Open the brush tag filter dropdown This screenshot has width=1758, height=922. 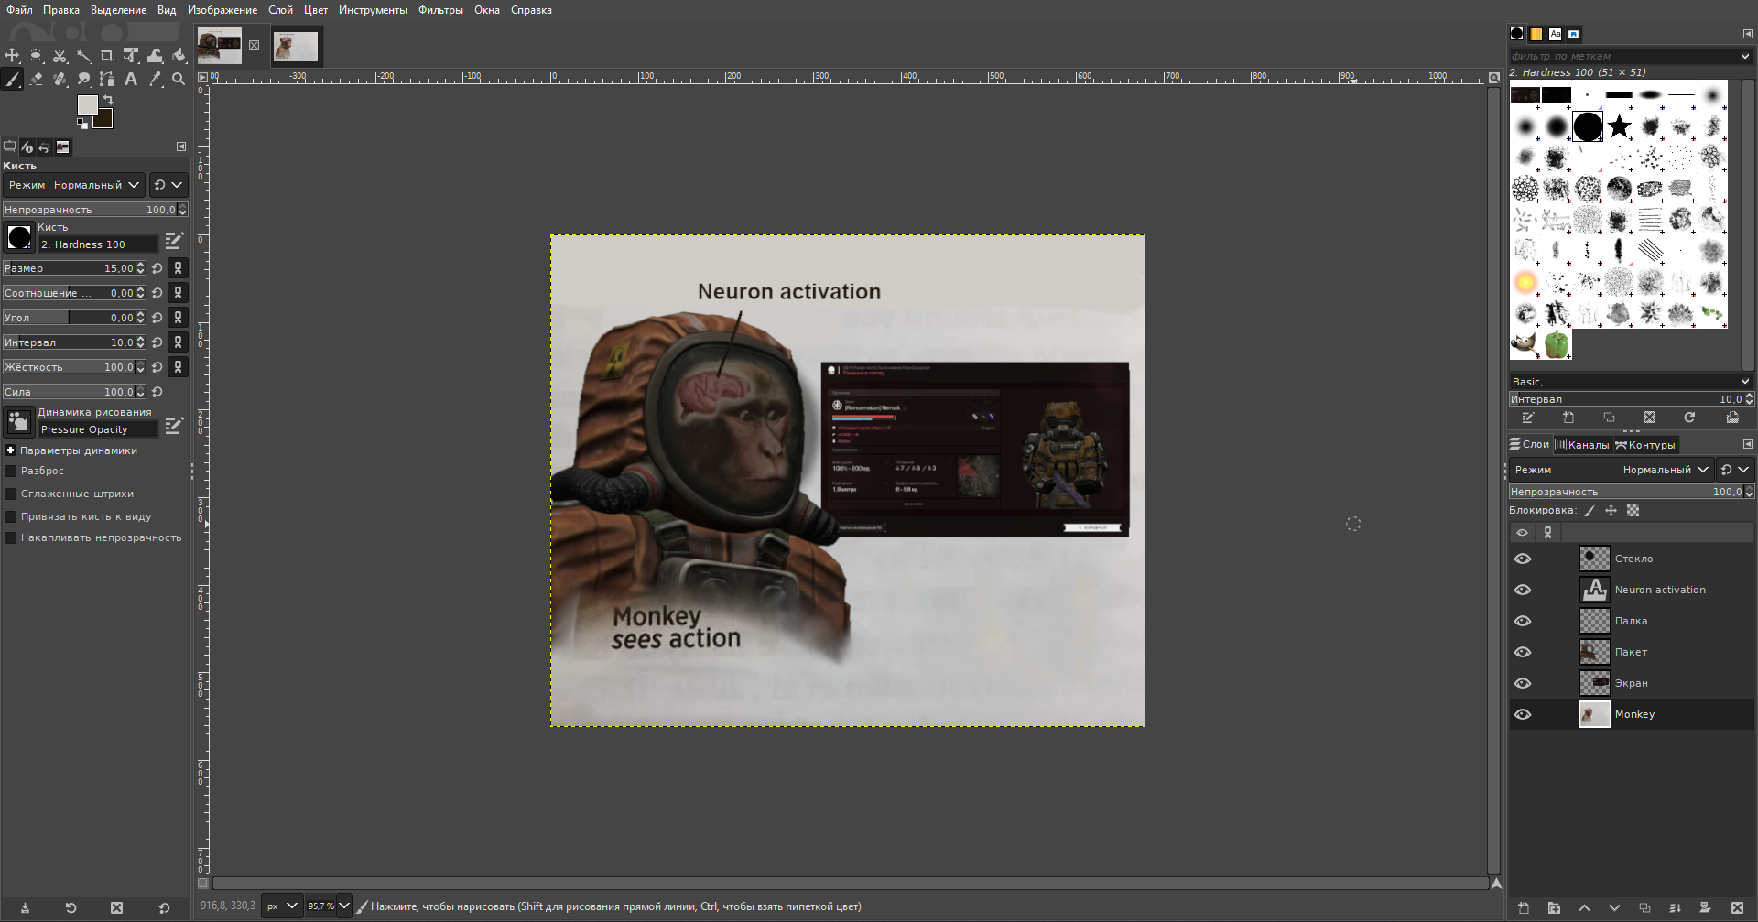pyautogui.click(x=1744, y=56)
